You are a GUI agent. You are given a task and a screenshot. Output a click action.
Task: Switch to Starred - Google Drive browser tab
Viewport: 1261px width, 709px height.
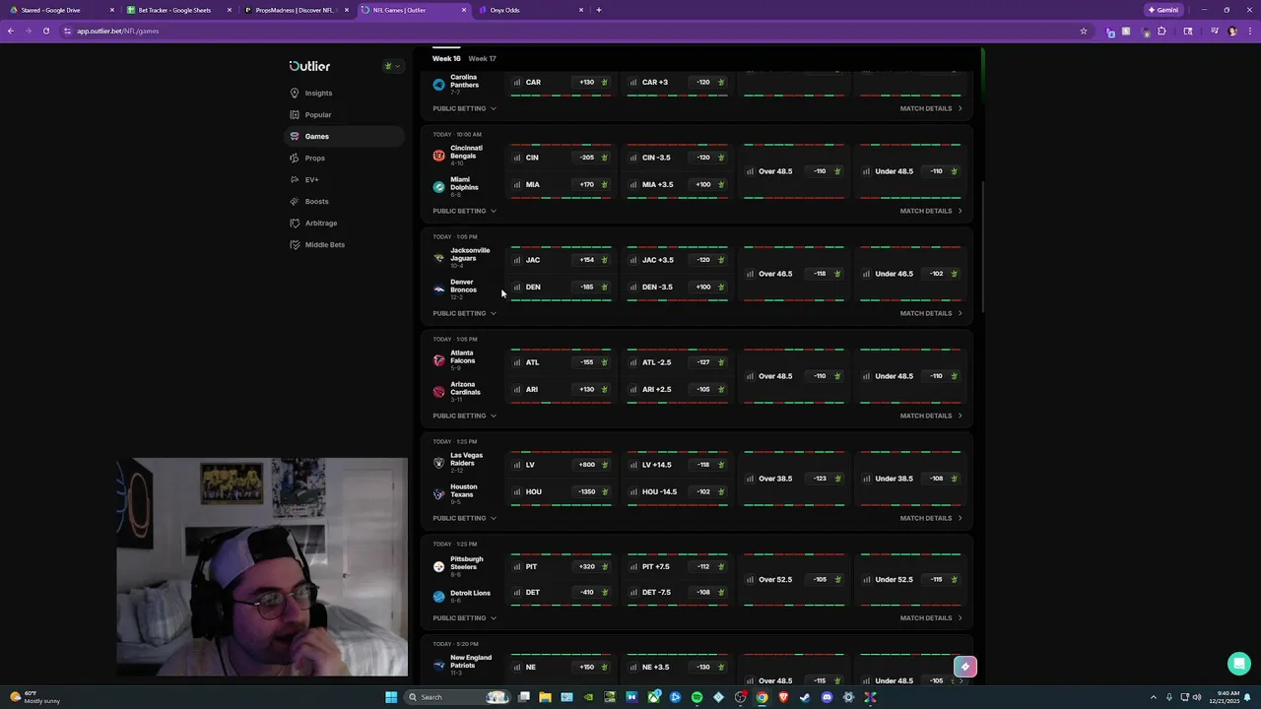pyautogui.click(x=59, y=10)
